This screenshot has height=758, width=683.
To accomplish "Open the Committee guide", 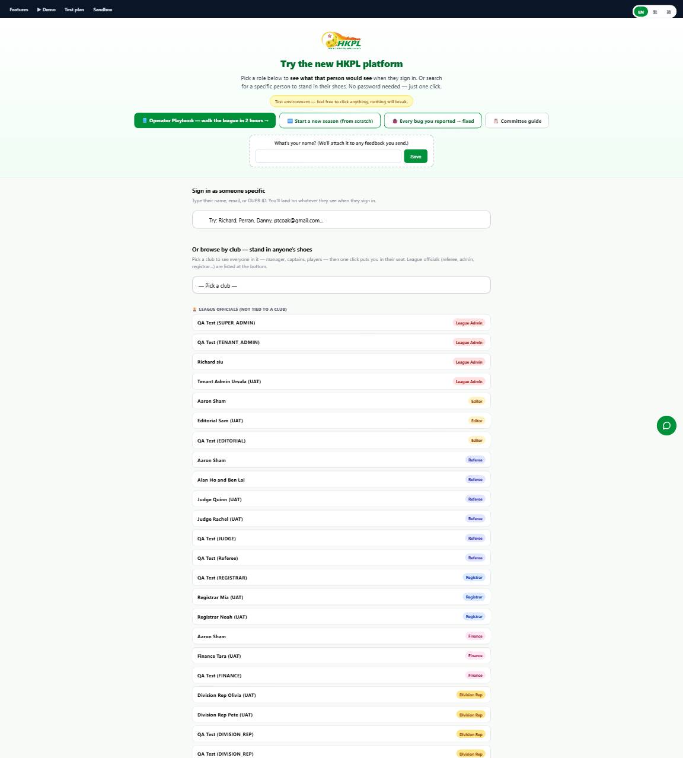I will 517,120.
